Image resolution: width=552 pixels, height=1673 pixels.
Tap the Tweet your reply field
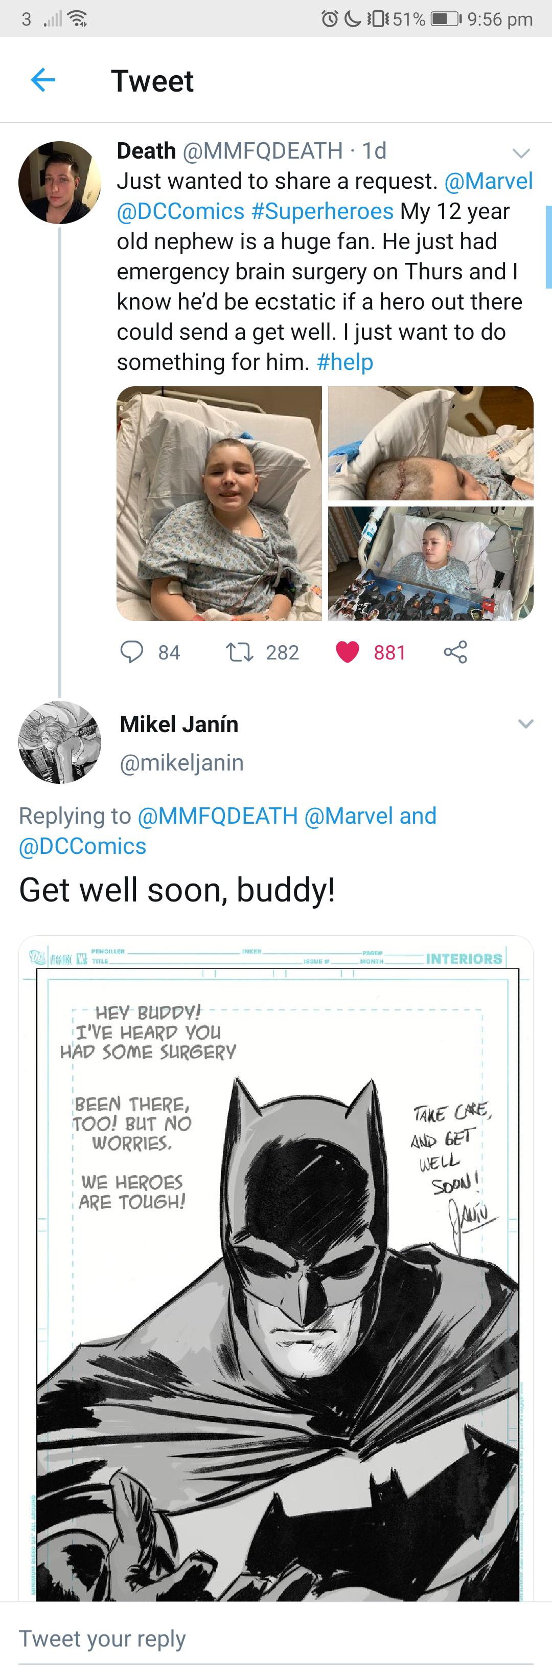[260, 1638]
